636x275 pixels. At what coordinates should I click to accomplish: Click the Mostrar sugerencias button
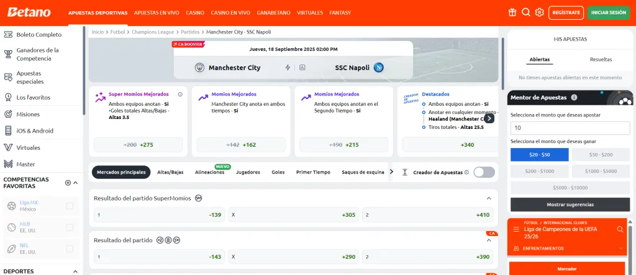click(570, 204)
